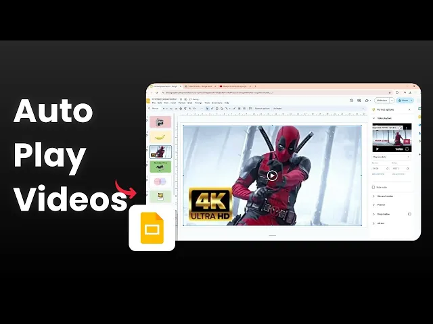Viewport: 433px width, 324px height.
Task: Click the Print icon in toolbar
Action: coord(181,109)
